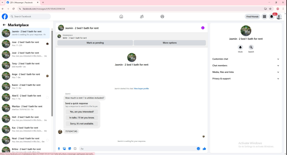Expand Customize chat section
Screen dimensions: 287x155
pyautogui.click(x=246, y=59)
